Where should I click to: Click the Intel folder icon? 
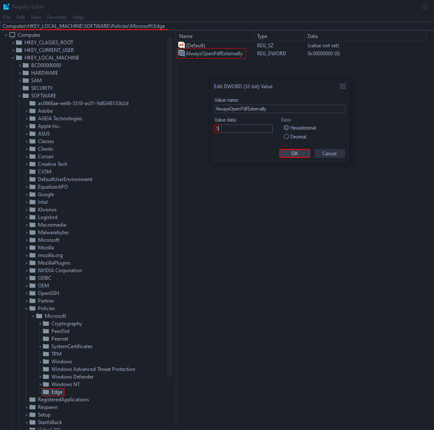(33, 202)
